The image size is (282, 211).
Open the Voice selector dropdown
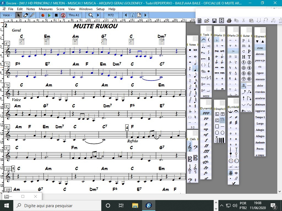[x=7, y=15]
